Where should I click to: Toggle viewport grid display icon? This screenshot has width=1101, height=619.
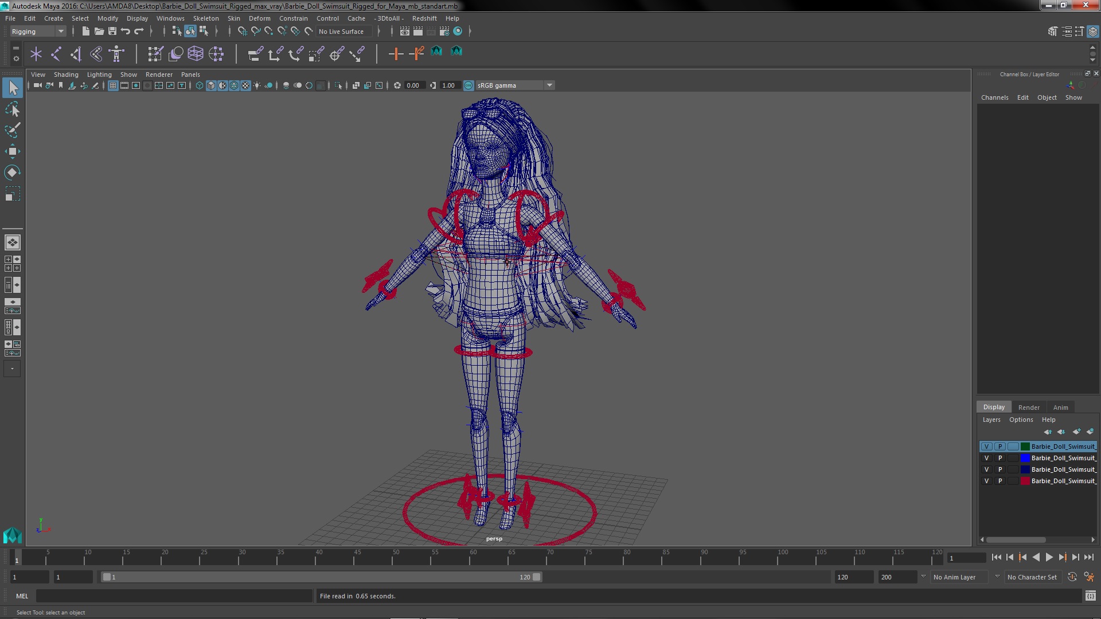[x=113, y=85]
